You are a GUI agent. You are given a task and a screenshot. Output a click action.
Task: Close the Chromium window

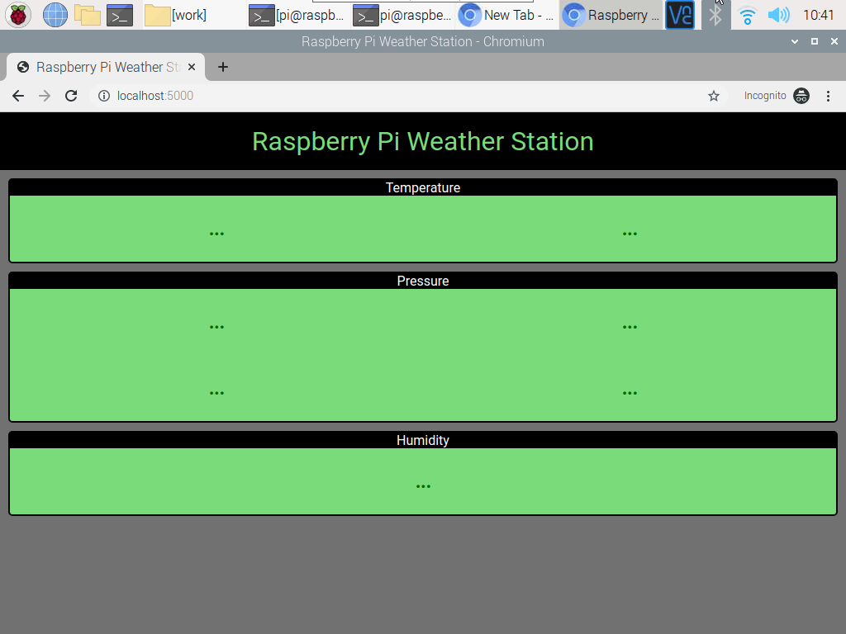click(834, 41)
